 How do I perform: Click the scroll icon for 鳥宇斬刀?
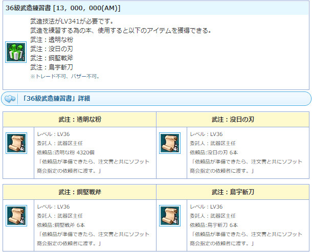click(x=170, y=216)
